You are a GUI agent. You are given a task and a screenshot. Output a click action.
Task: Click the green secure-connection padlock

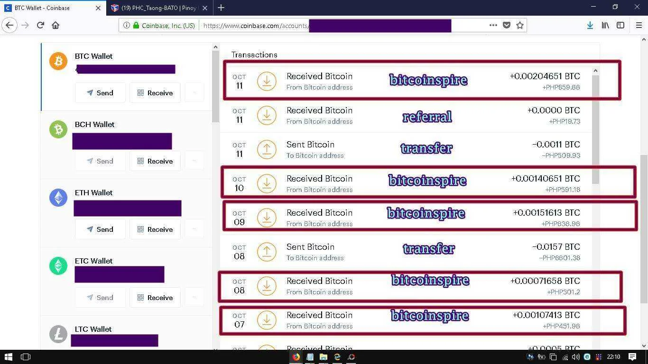(136, 26)
